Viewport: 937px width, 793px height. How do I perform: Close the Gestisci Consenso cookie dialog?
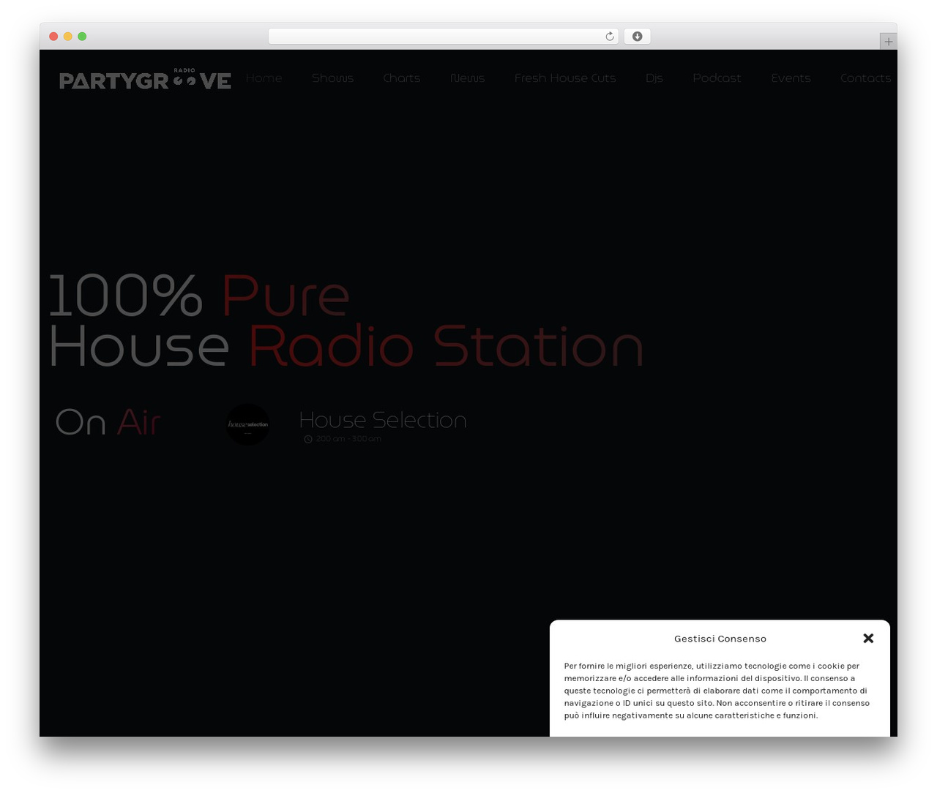pos(868,638)
